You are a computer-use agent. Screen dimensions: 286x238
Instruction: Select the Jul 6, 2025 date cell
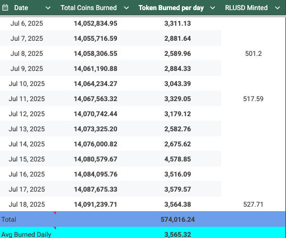tap(27, 23)
